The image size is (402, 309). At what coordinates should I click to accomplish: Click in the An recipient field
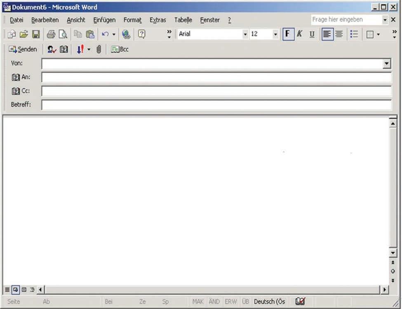point(216,77)
